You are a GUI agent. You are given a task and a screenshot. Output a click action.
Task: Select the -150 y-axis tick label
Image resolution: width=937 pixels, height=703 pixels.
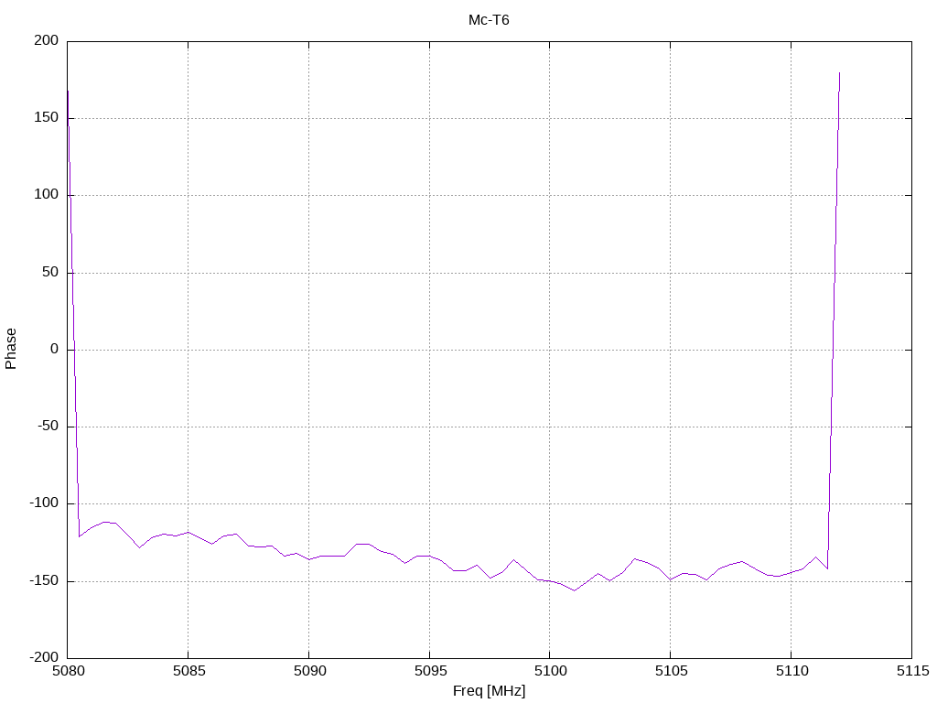[45, 581]
